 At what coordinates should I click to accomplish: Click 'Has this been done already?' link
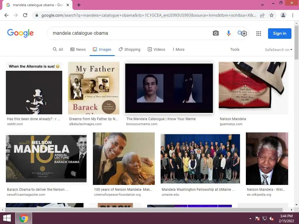point(33,119)
